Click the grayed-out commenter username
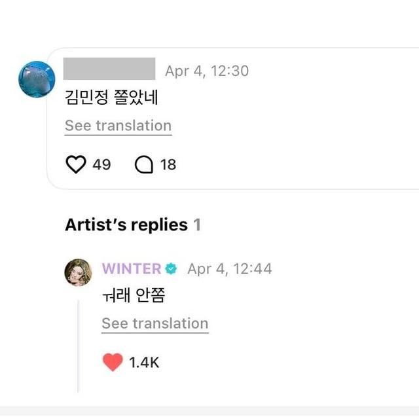The height and width of the screenshot is (417, 419). tap(109, 69)
